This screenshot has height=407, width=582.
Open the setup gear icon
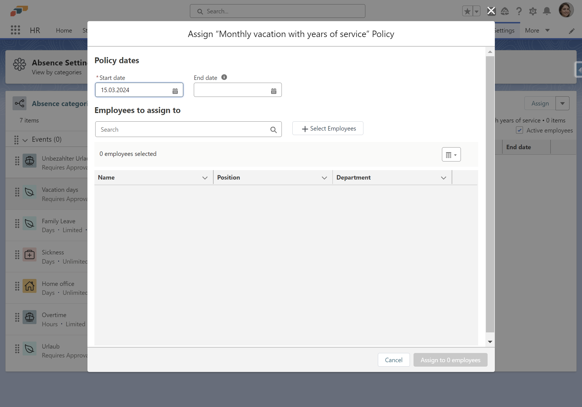click(533, 11)
